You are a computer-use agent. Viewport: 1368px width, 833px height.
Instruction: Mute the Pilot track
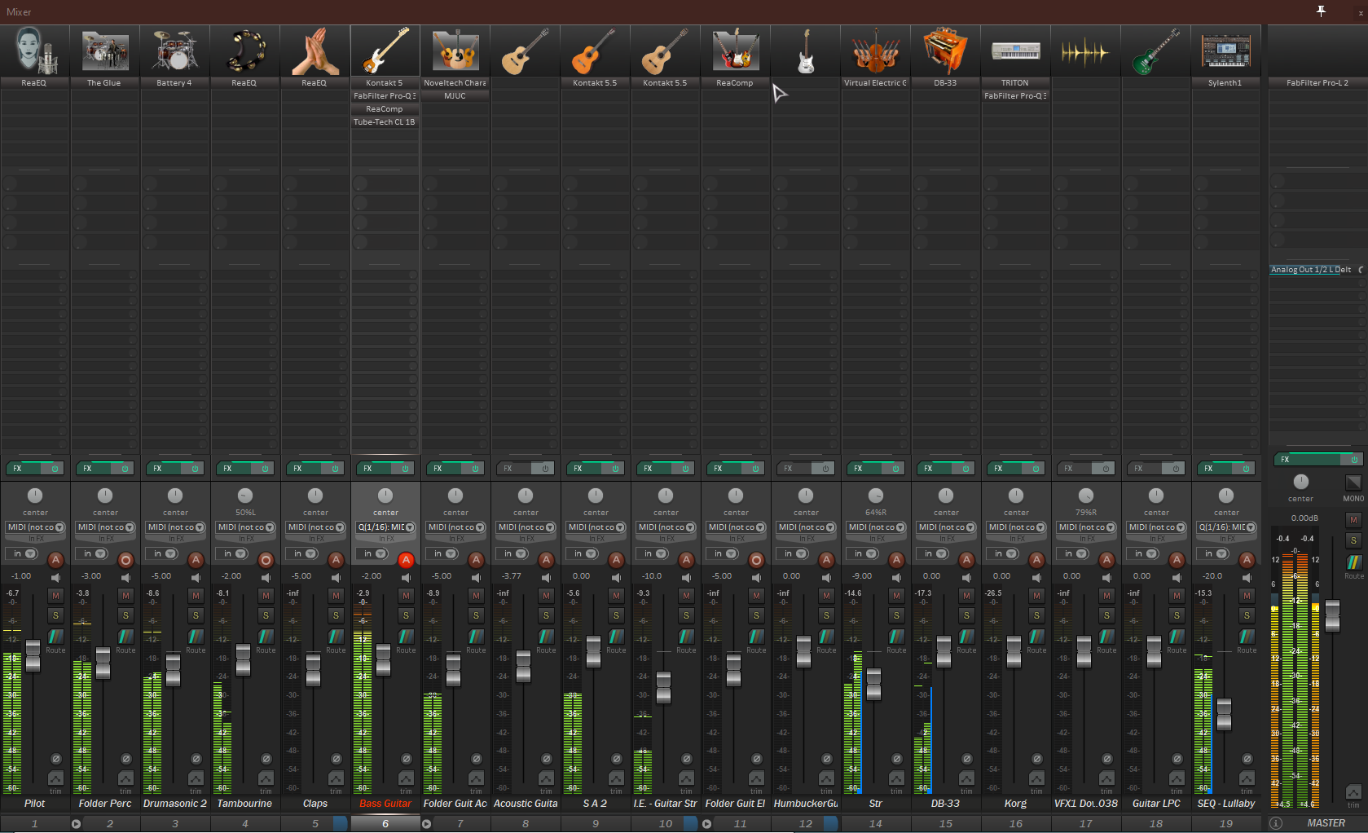click(55, 596)
